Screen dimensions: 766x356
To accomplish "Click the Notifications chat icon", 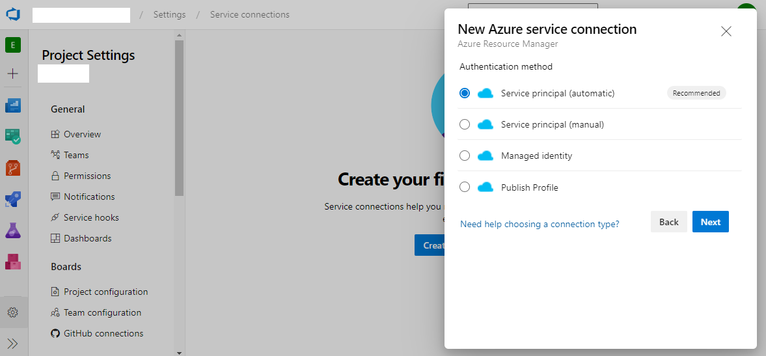I will click(55, 197).
